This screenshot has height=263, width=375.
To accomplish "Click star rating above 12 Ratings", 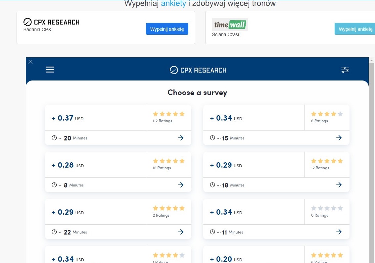I will 327,161.
